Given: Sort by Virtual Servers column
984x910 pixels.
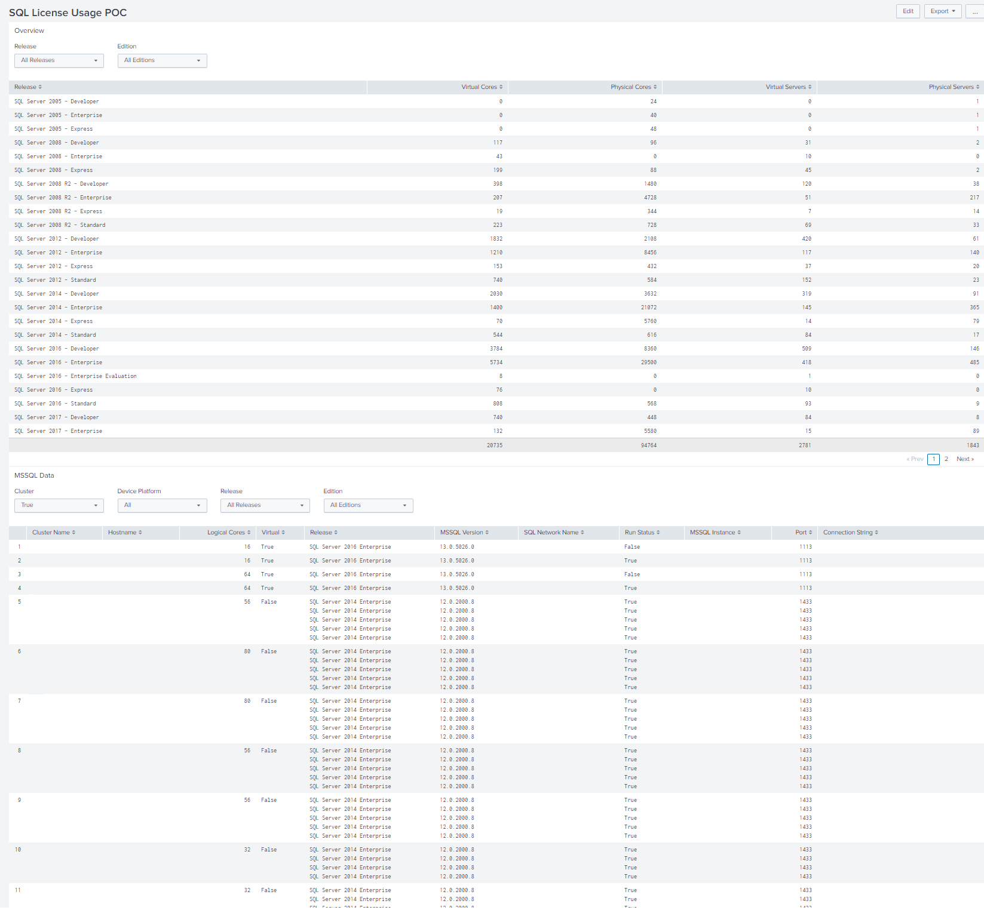Looking at the screenshot, I should [x=789, y=87].
